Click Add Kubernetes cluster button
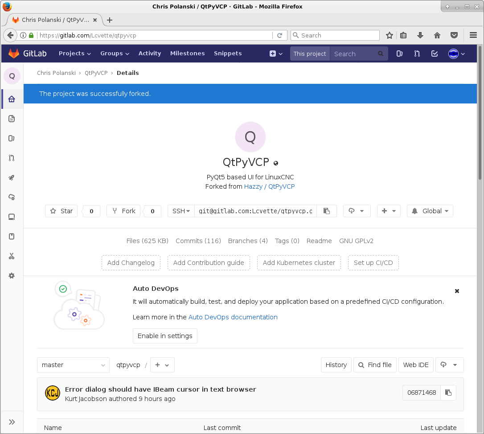This screenshot has width=484, height=434. click(299, 263)
